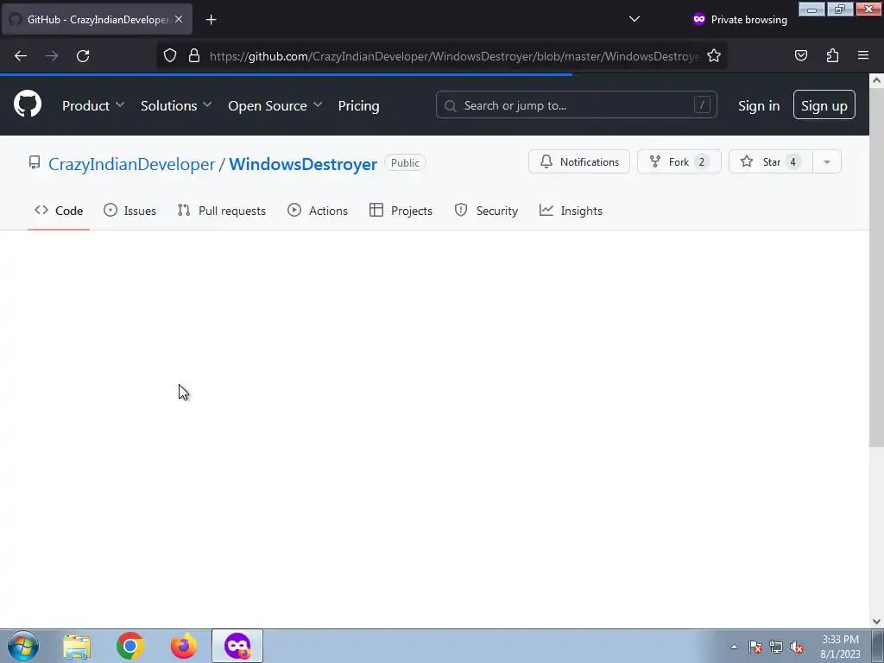The height and width of the screenshot is (663, 884).
Task: Open the Pricing page
Action: [x=358, y=105]
